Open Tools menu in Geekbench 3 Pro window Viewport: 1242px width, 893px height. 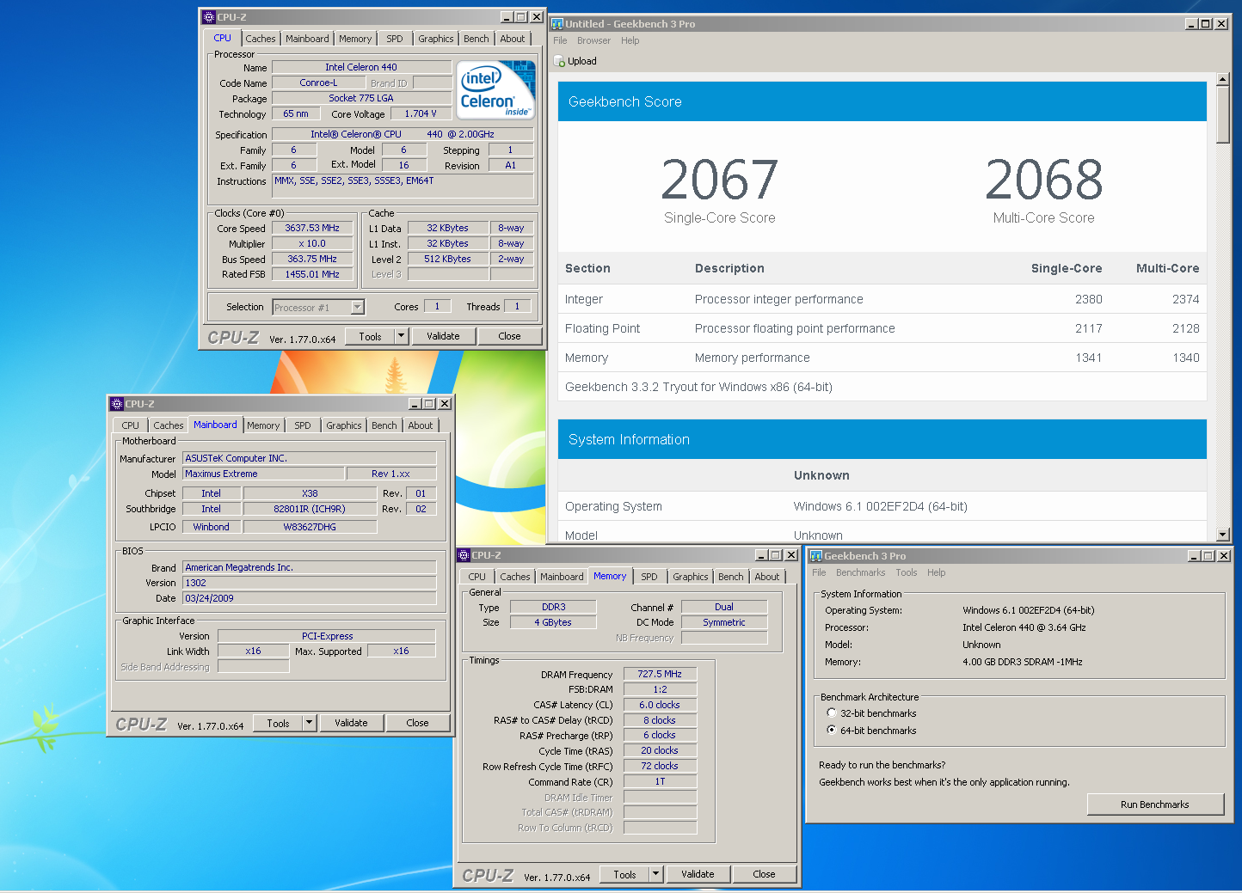(907, 572)
